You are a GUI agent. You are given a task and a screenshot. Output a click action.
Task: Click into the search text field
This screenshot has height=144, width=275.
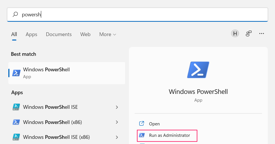(144, 14)
